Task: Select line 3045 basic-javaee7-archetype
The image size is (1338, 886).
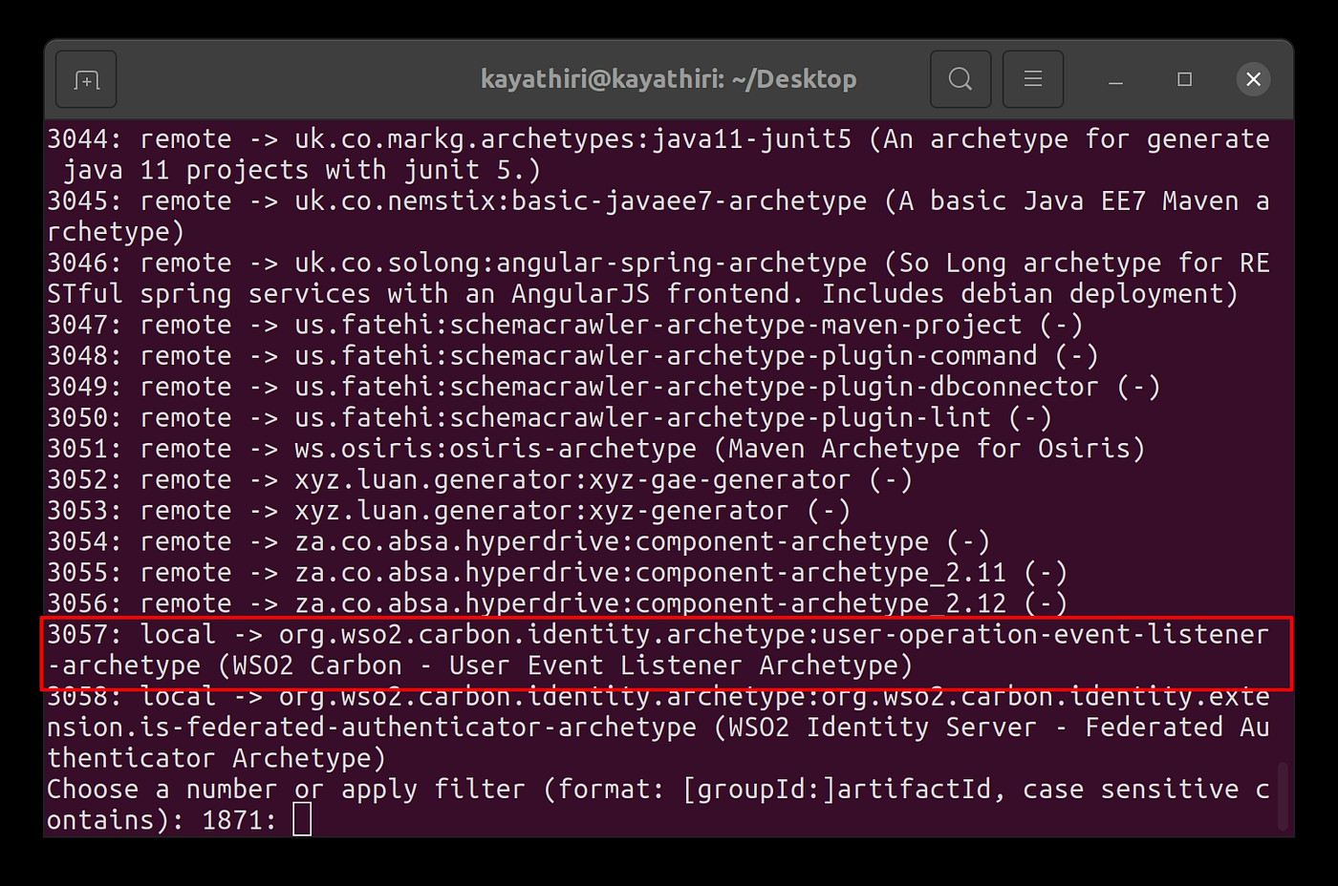Action: click(658, 217)
